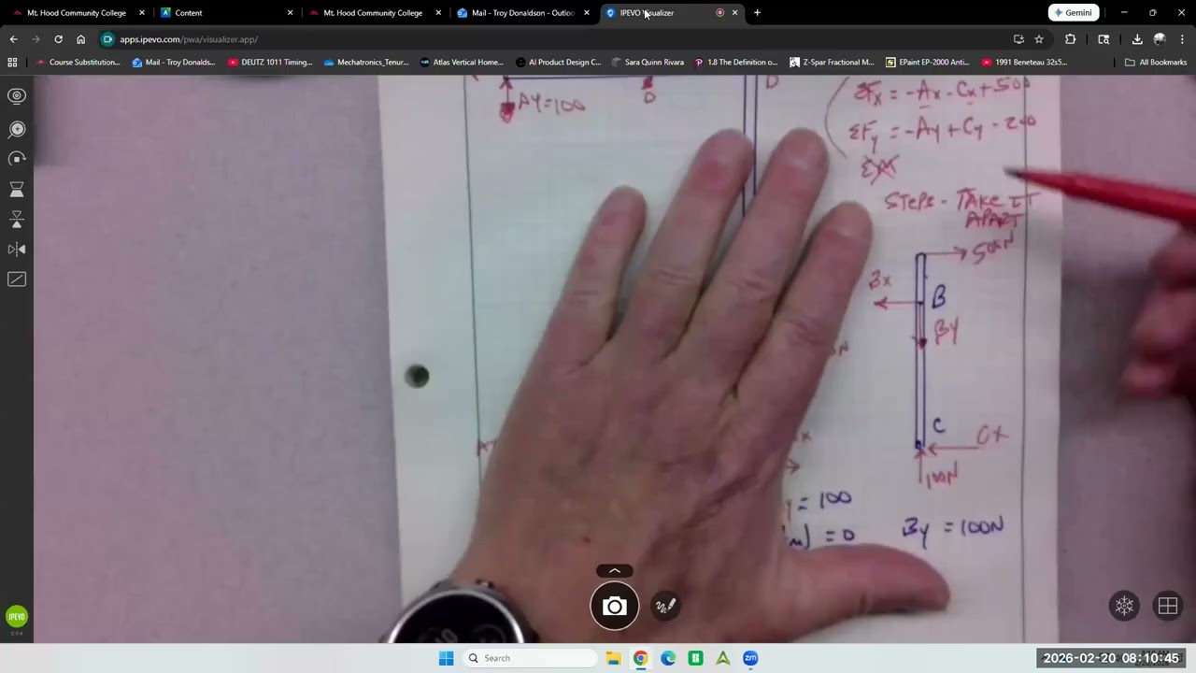Close the Content tab
Viewport: 1196px width, 673px height.
[x=290, y=13]
